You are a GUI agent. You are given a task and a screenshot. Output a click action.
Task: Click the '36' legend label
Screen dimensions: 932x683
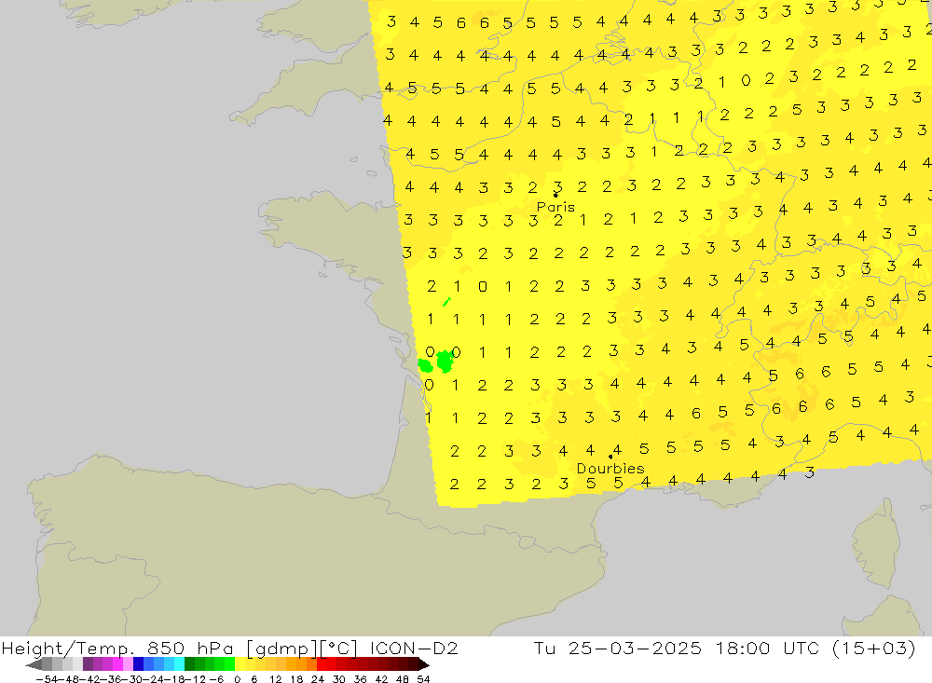pyautogui.click(x=360, y=679)
